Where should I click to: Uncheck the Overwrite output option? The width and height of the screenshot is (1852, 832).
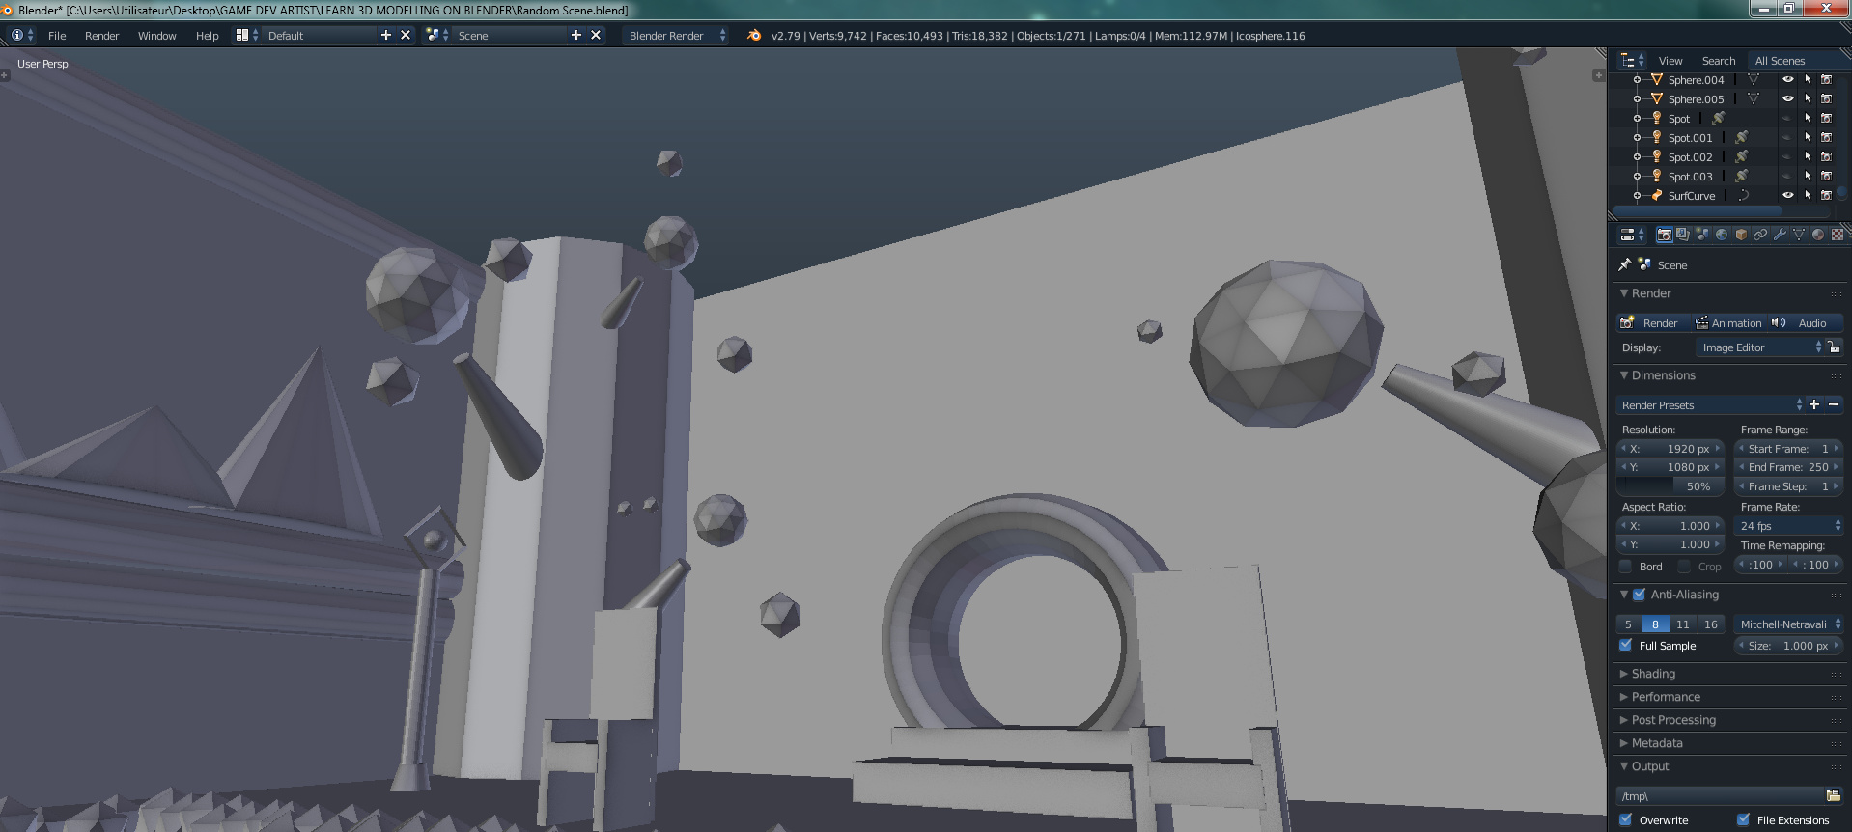[x=1626, y=819]
